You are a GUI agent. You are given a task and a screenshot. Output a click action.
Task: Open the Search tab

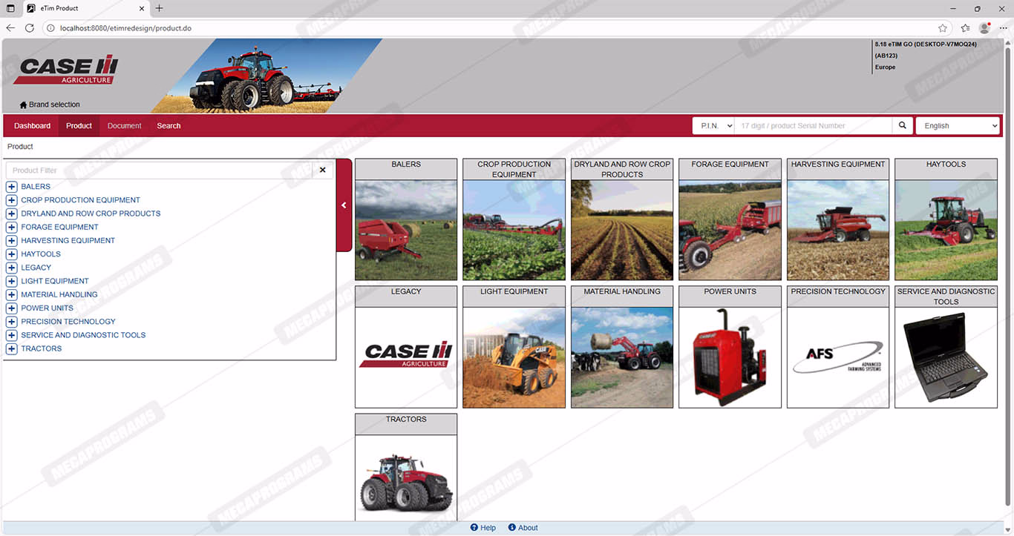[x=169, y=126]
